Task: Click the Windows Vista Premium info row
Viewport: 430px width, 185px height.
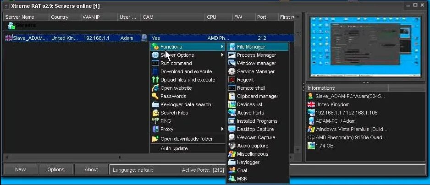Action: (352, 129)
